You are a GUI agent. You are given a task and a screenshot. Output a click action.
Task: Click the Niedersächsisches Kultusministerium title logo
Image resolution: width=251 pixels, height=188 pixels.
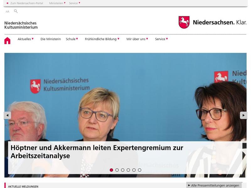pos(21,25)
